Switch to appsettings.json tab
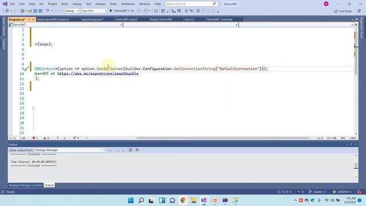The height and width of the screenshot is (206, 366). tap(93, 19)
